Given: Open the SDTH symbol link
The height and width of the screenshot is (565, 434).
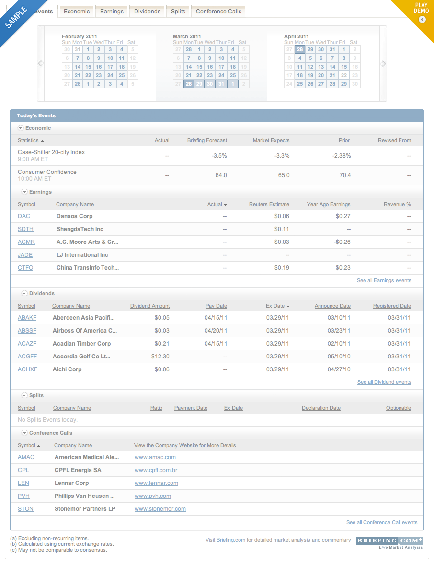Looking at the screenshot, I should pos(25,229).
